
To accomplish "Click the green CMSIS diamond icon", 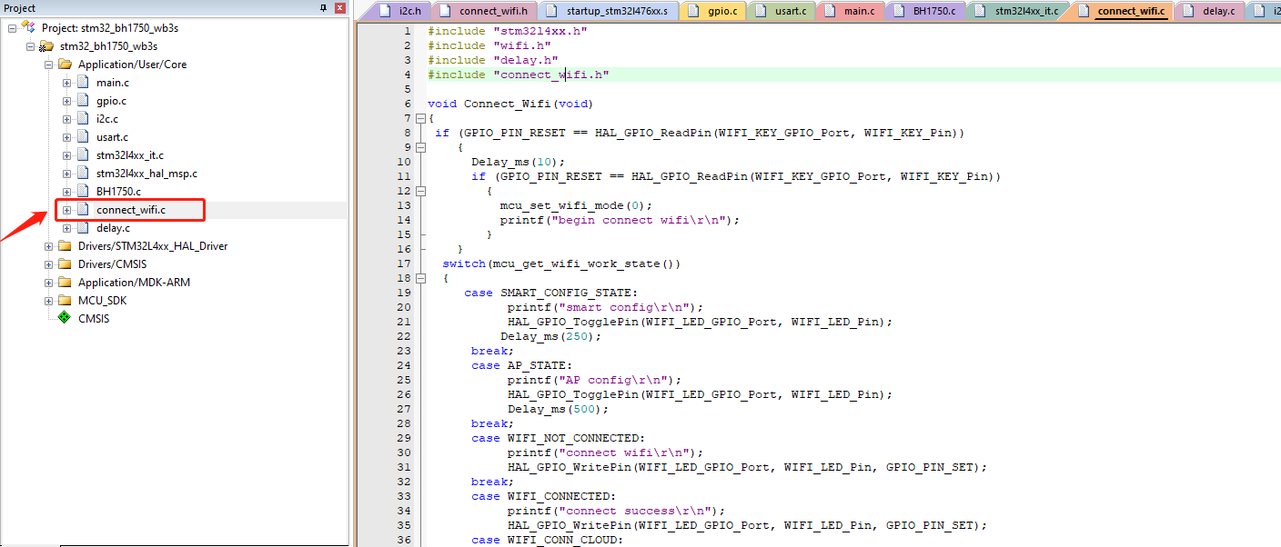I will tap(64, 318).
